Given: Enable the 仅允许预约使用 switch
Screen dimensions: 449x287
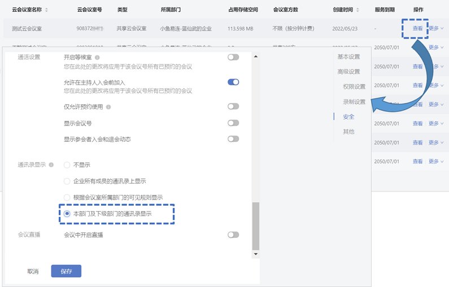Looking at the screenshot, I should point(233,107).
